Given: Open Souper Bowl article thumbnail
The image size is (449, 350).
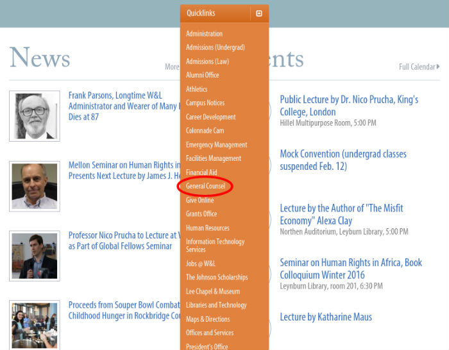Looking at the screenshot, I should pyautogui.click(x=34, y=324).
